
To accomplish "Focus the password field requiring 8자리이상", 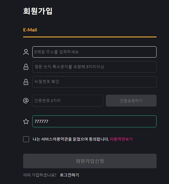I will pos(94,67).
